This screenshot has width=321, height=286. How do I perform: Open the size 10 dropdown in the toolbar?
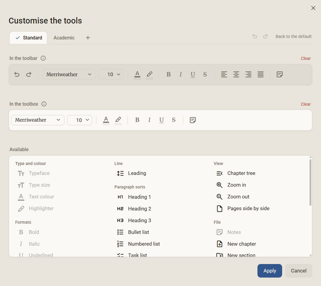point(111,74)
